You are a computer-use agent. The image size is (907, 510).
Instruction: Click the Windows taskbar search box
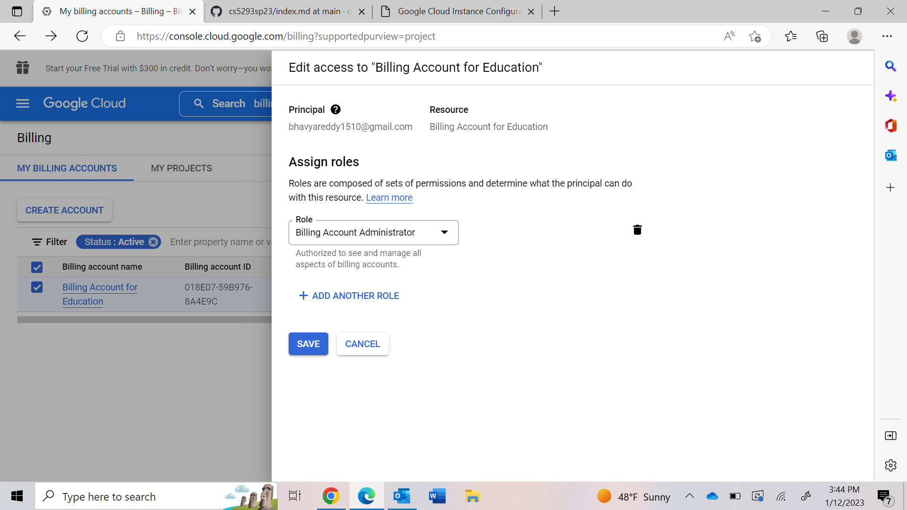(156, 496)
